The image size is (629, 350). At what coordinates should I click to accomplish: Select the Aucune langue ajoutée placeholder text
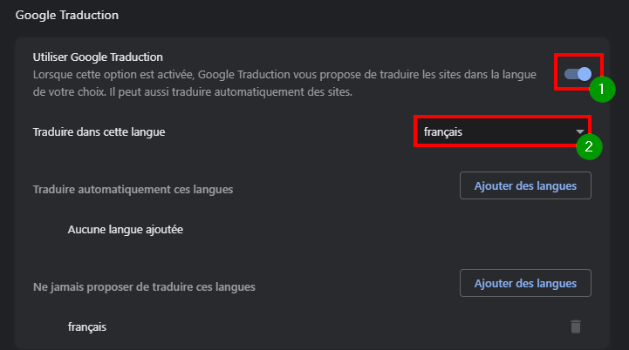[x=125, y=230]
